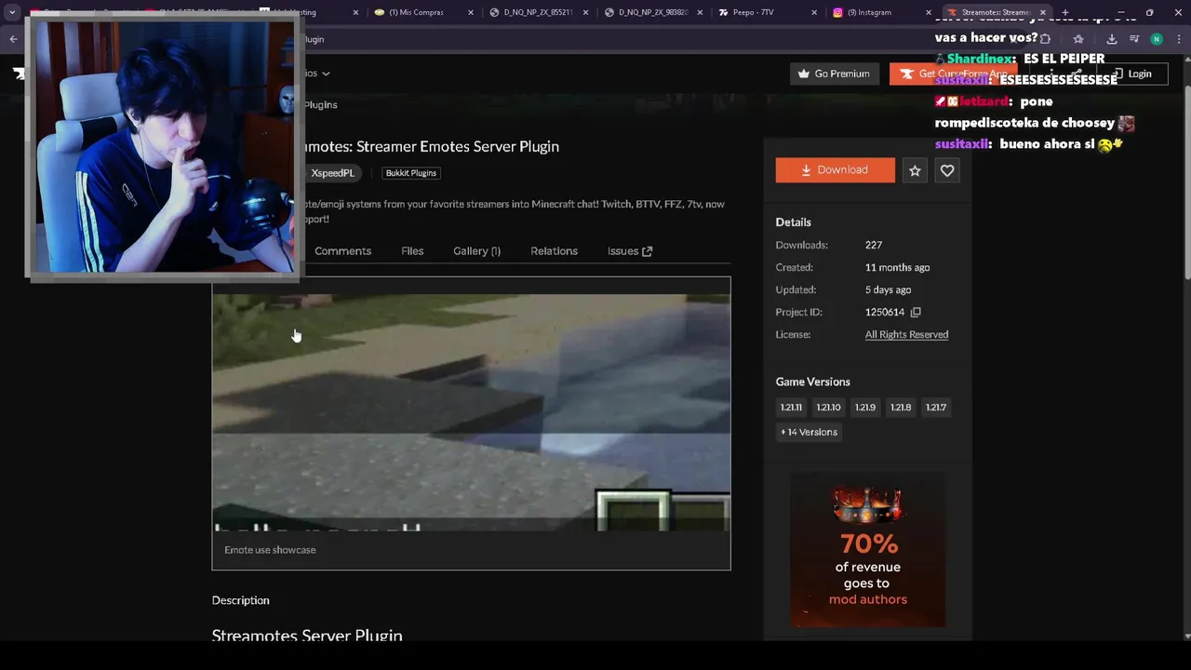Close the D_NQ_NP_2X_855211 tab

coord(585,12)
